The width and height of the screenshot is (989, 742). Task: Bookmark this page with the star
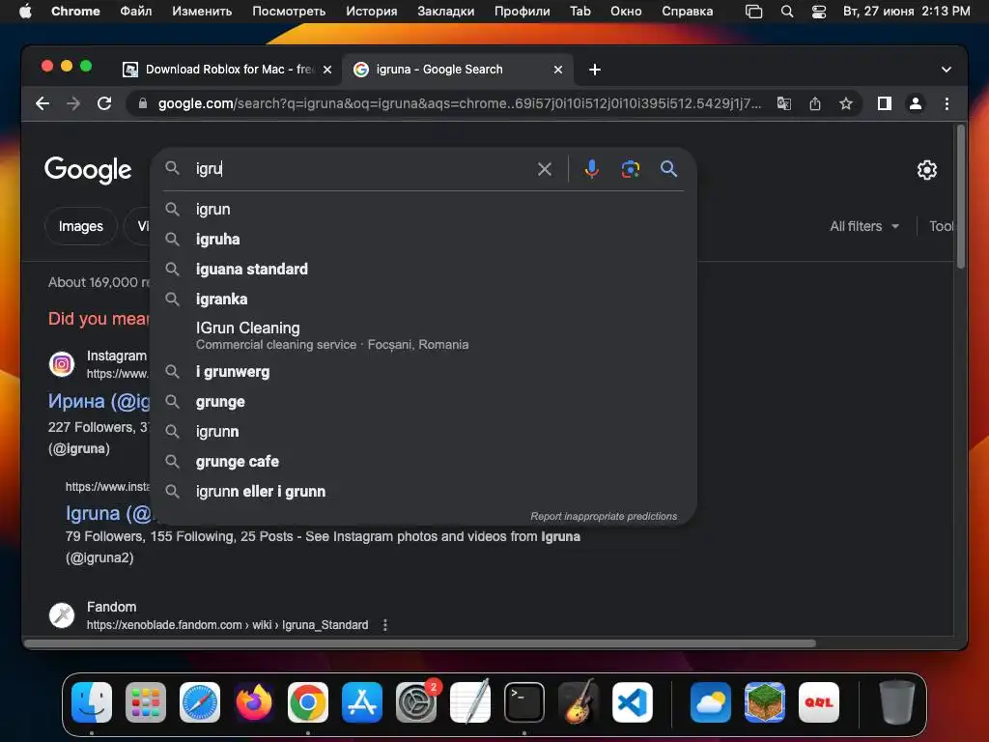[846, 103]
